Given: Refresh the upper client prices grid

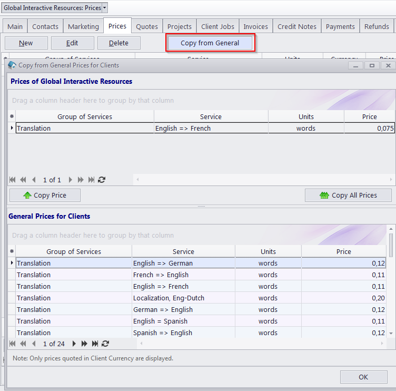Looking at the screenshot, I should pyautogui.click(x=102, y=180).
